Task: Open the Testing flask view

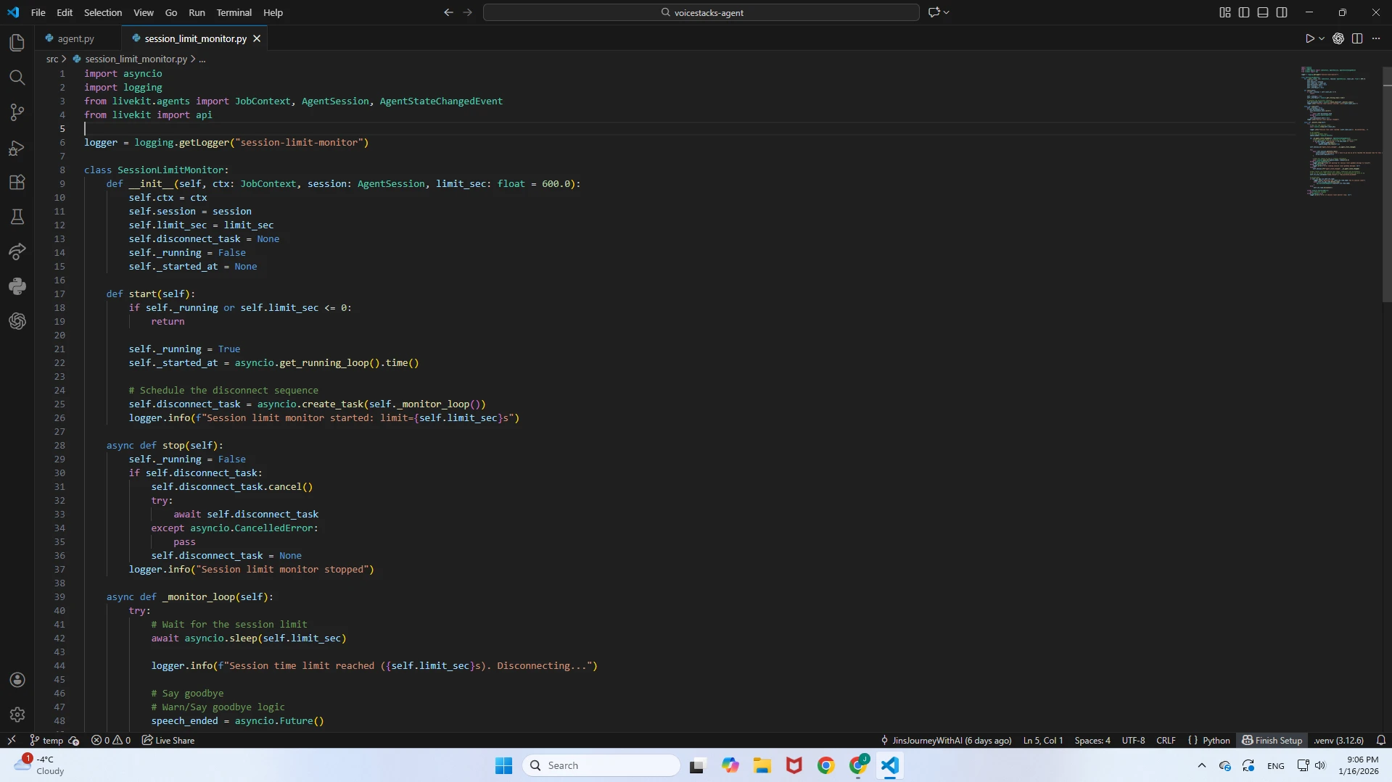Action: tap(17, 217)
